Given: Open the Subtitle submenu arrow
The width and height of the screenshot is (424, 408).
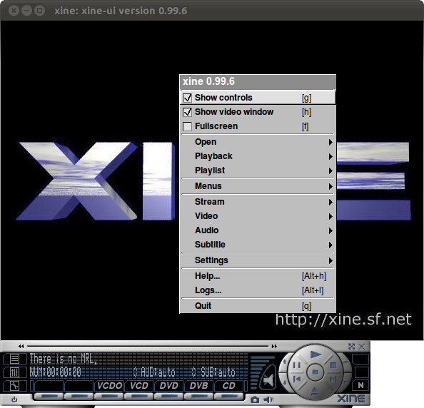Looking at the screenshot, I should [330, 245].
